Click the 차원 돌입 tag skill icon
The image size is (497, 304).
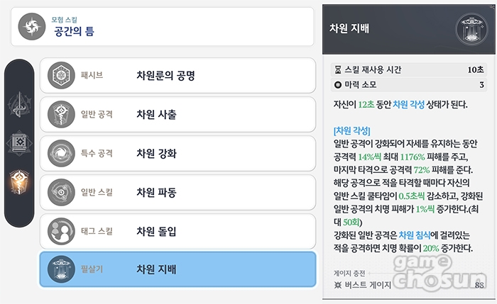coord(61,231)
